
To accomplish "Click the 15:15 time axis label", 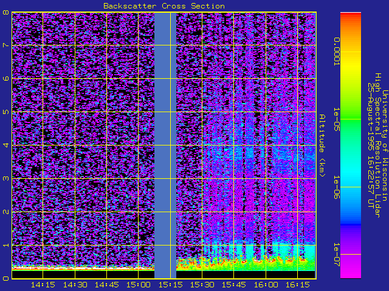I will coord(170,285).
